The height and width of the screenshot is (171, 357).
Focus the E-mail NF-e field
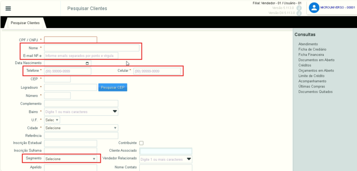[81, 56]
